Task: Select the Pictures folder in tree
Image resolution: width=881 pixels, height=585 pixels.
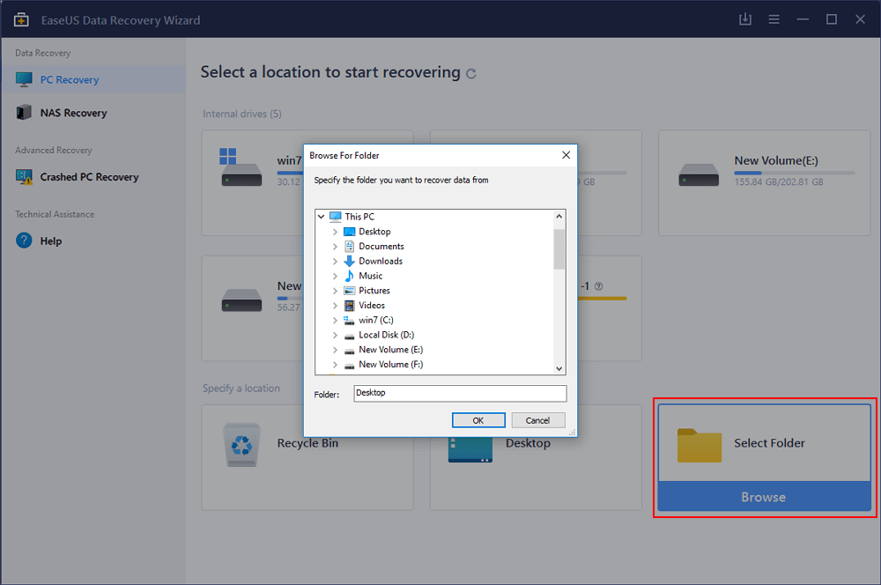Action: click(x=374, y=291)
